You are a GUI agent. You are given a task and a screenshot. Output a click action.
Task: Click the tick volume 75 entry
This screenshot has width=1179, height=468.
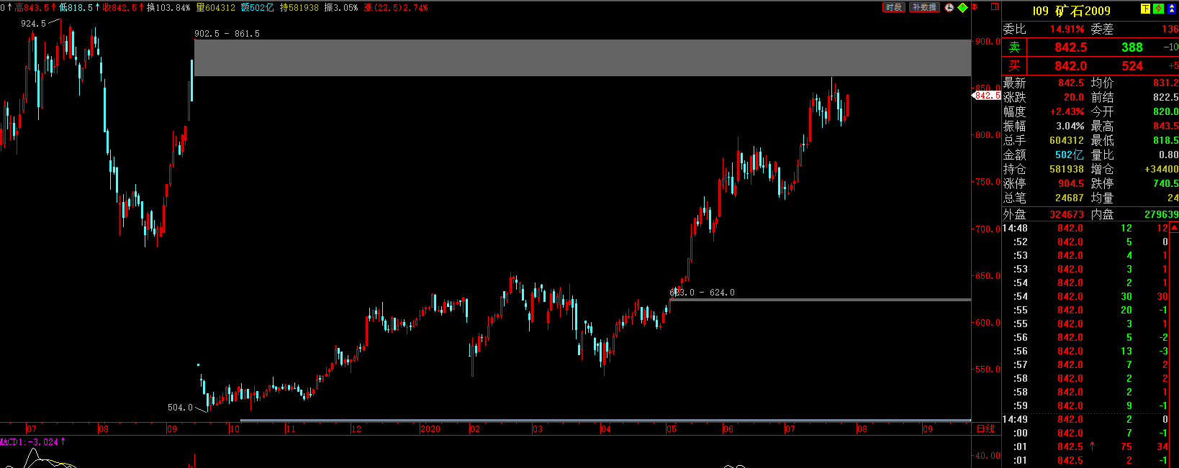click(1126, 447)
